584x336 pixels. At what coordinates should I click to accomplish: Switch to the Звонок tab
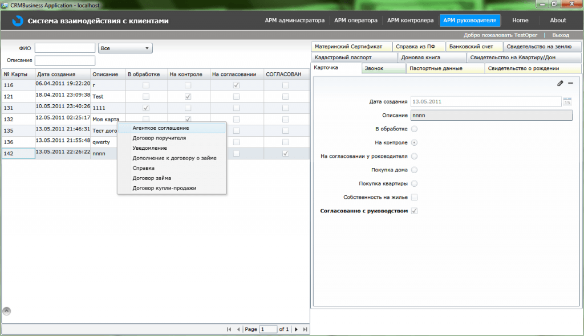coord(384,68)
